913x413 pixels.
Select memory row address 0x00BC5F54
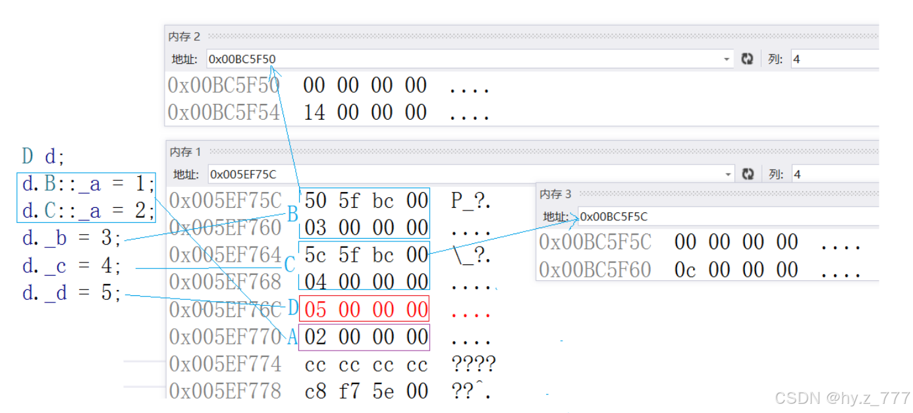click(224, 112)
